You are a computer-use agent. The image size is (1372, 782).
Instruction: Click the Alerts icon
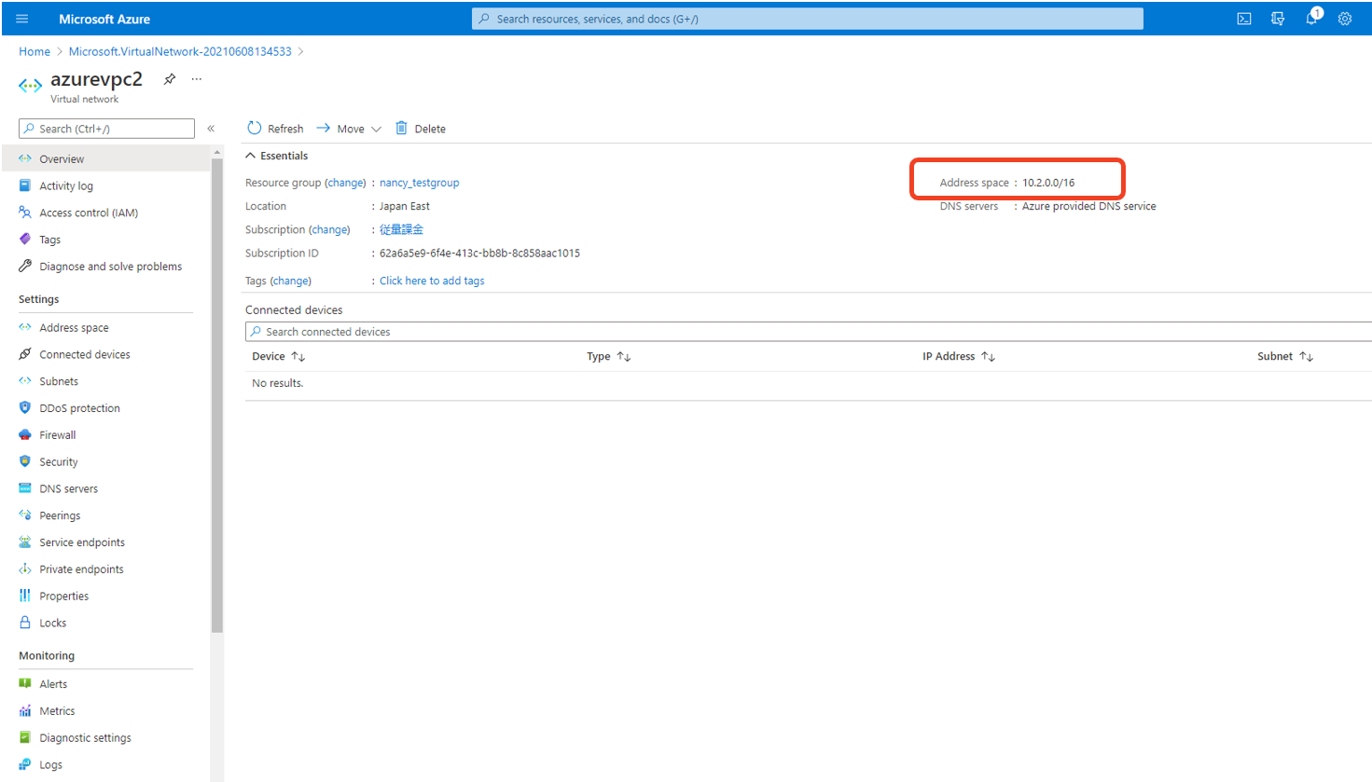[25, 683]
